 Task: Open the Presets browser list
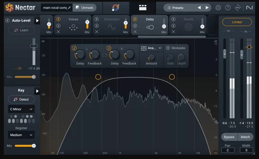pyautogui.click(x=175, y=8)
